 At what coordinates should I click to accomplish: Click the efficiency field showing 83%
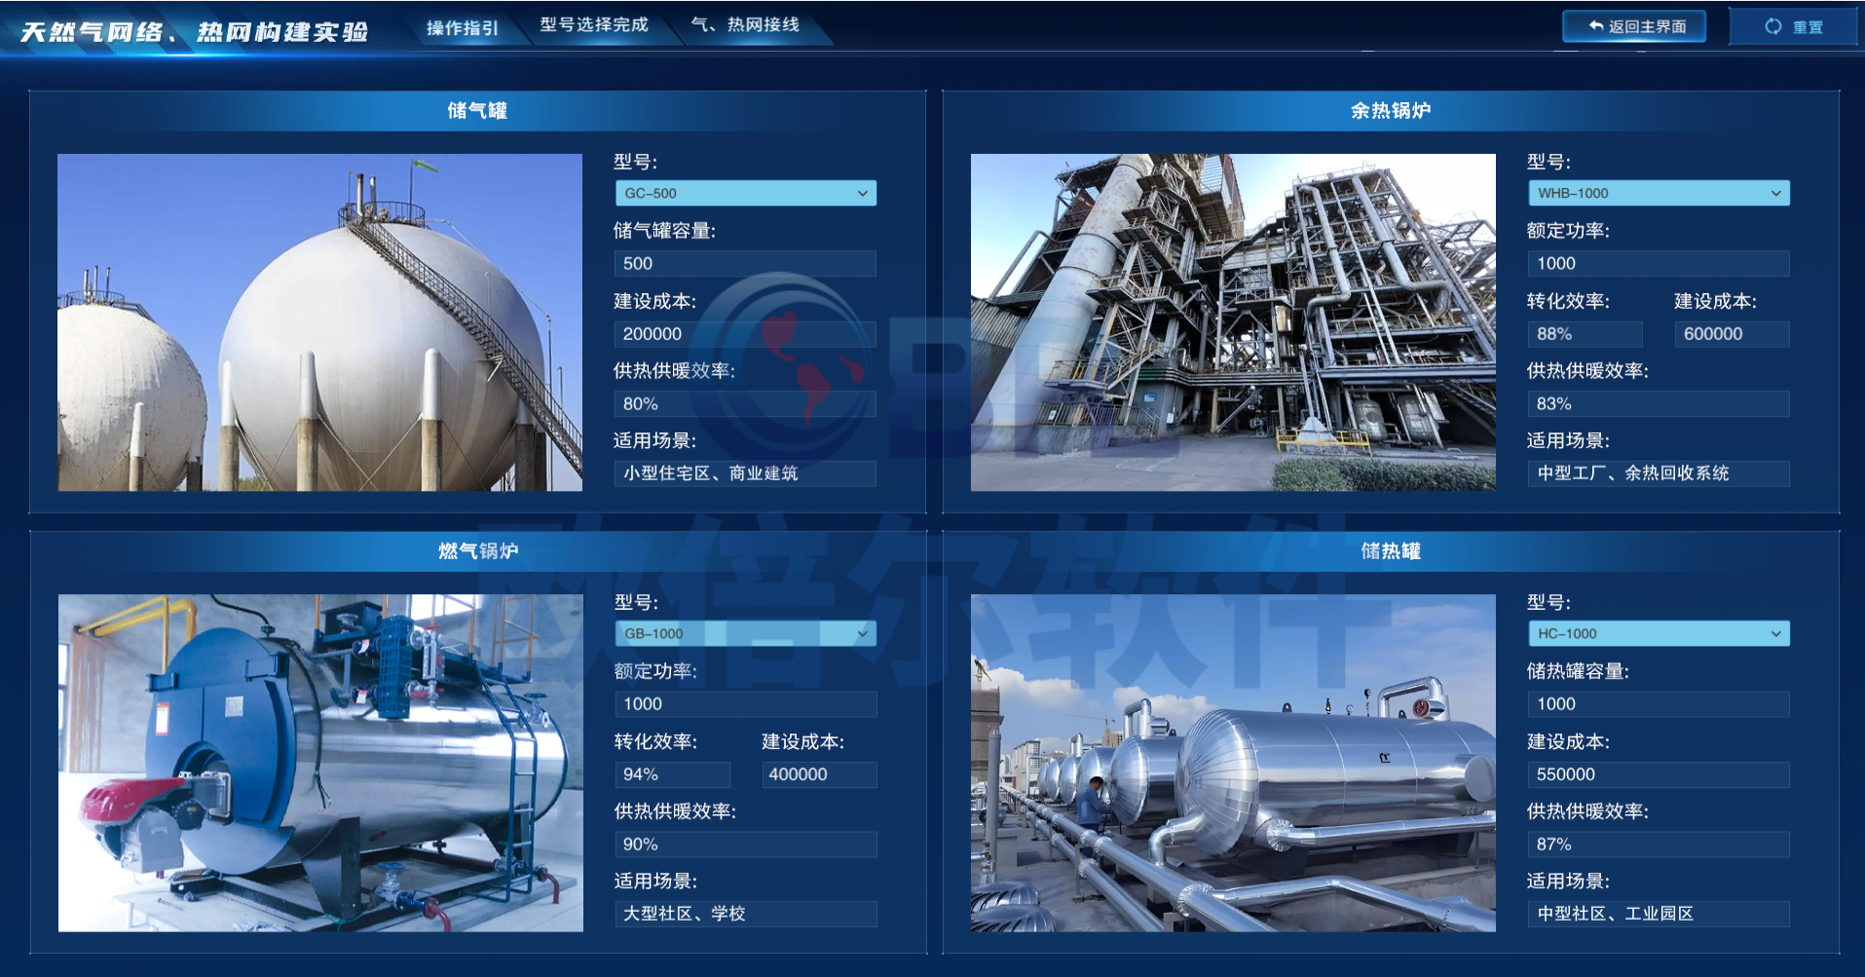[x=1659, y=404]
